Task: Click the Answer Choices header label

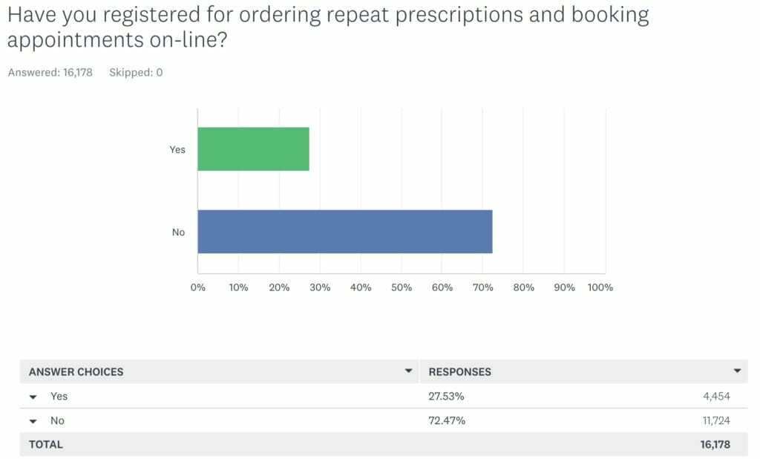Action: (x=76, y=371)
